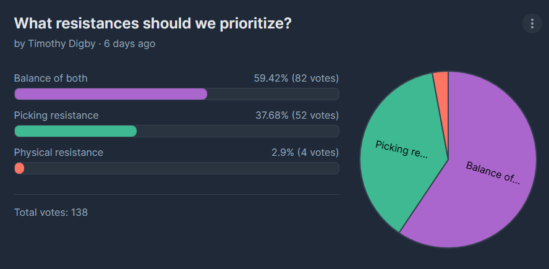Select the purple Balance of both progress bar
The height and width of the screenshot is (269, 549).
pyautogui.click(x=111, y=94)
